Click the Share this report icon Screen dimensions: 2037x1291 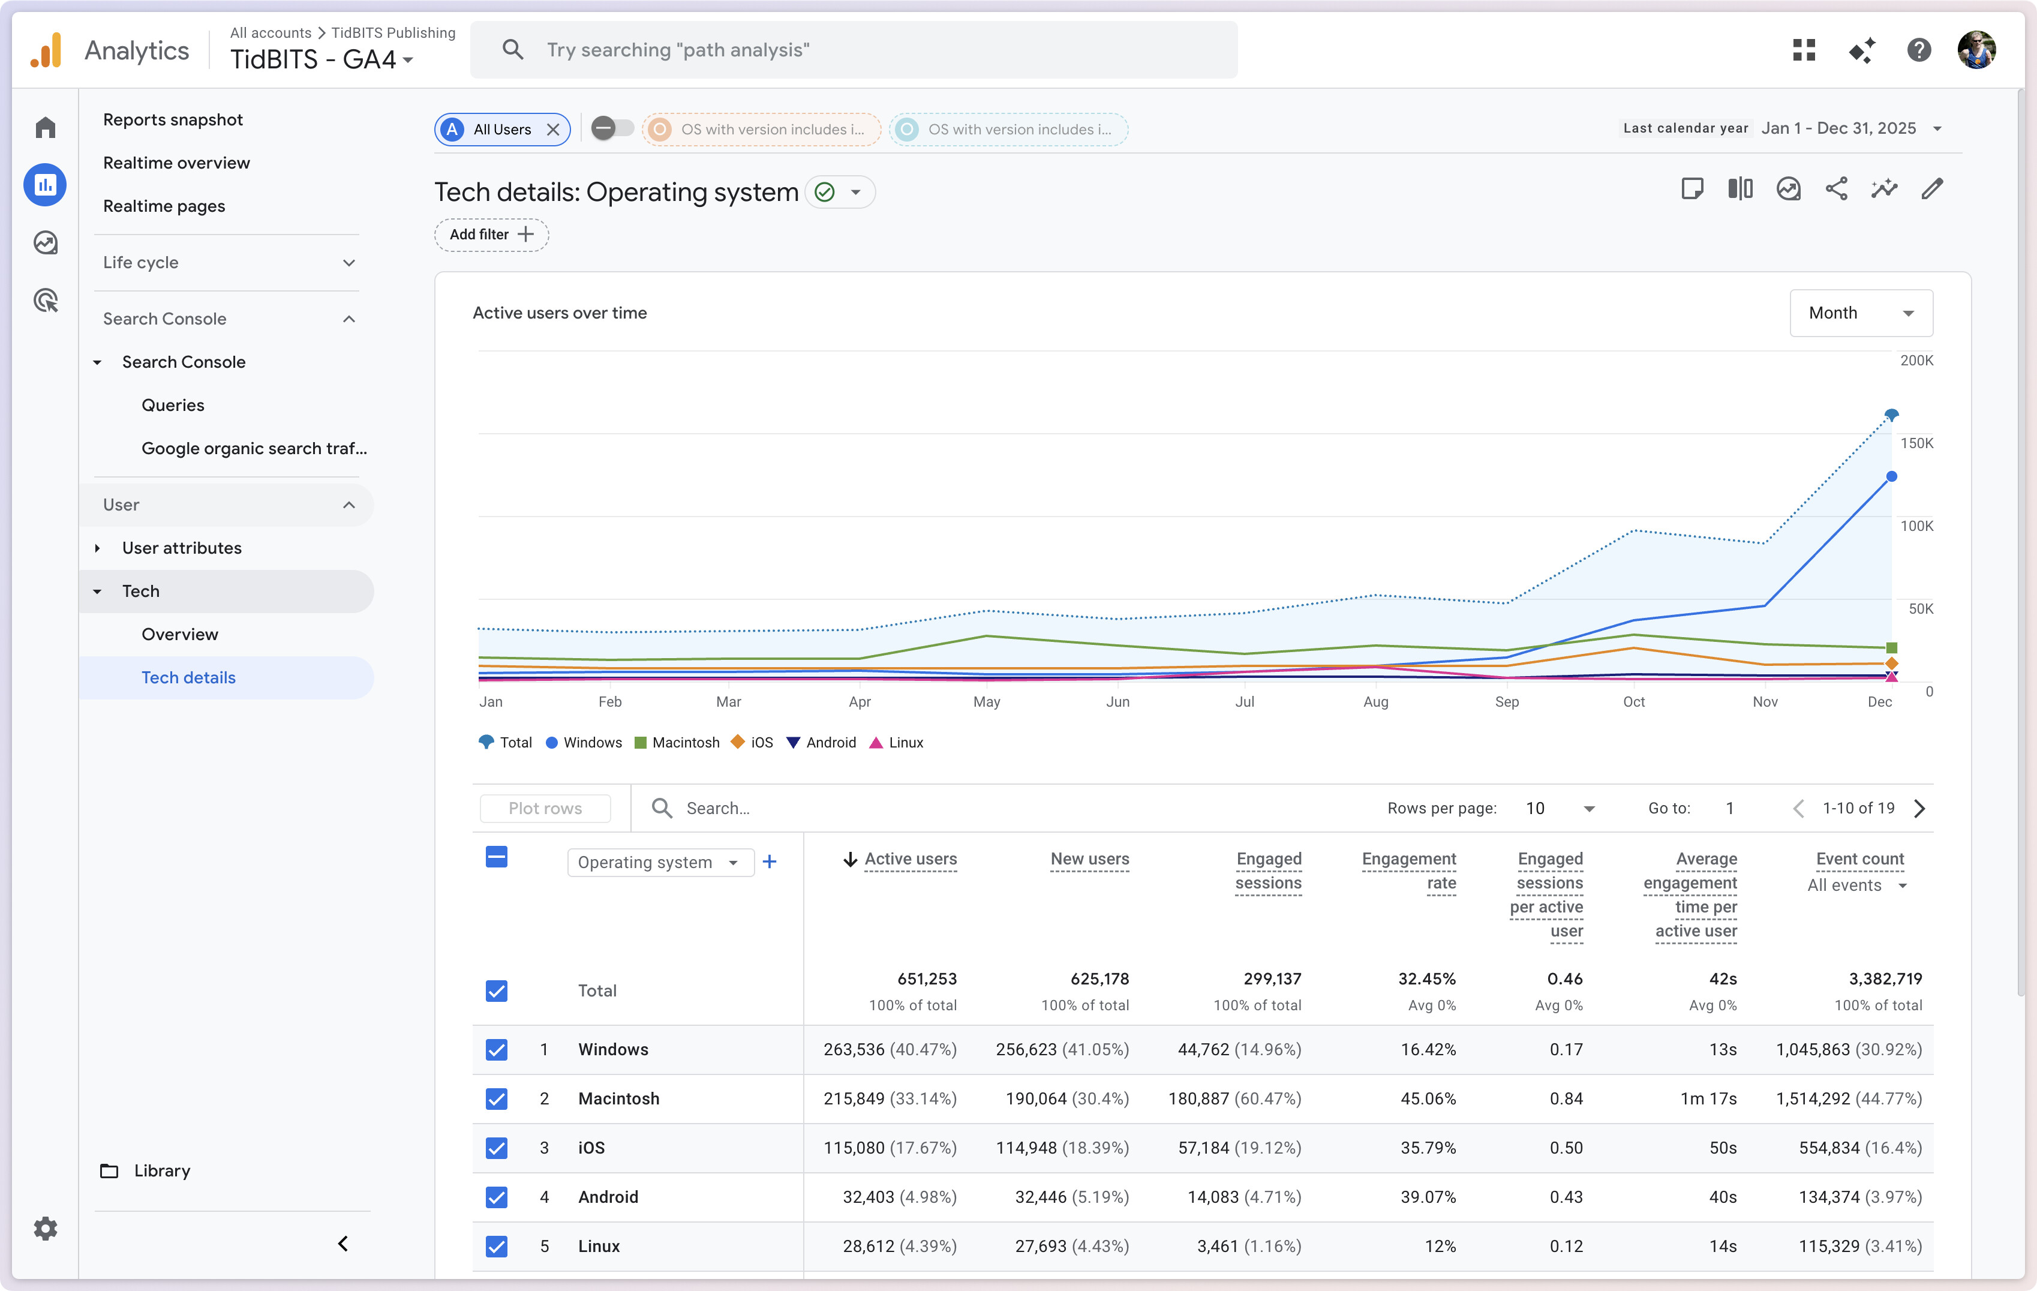coord(1835,188)
